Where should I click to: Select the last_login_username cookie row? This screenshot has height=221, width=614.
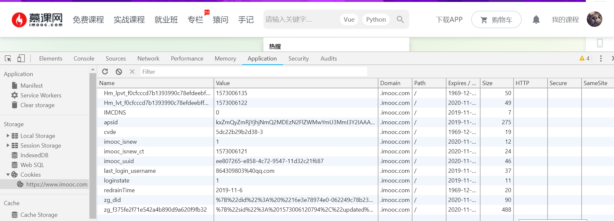coord(355,171)
